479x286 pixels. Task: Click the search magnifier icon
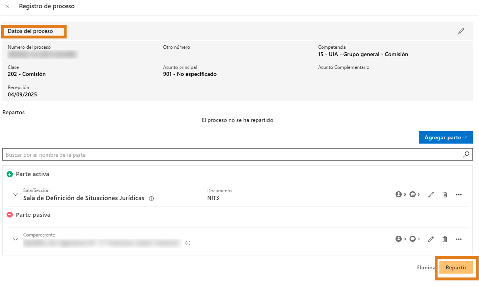pyautogui.click(x=466, y=154)
